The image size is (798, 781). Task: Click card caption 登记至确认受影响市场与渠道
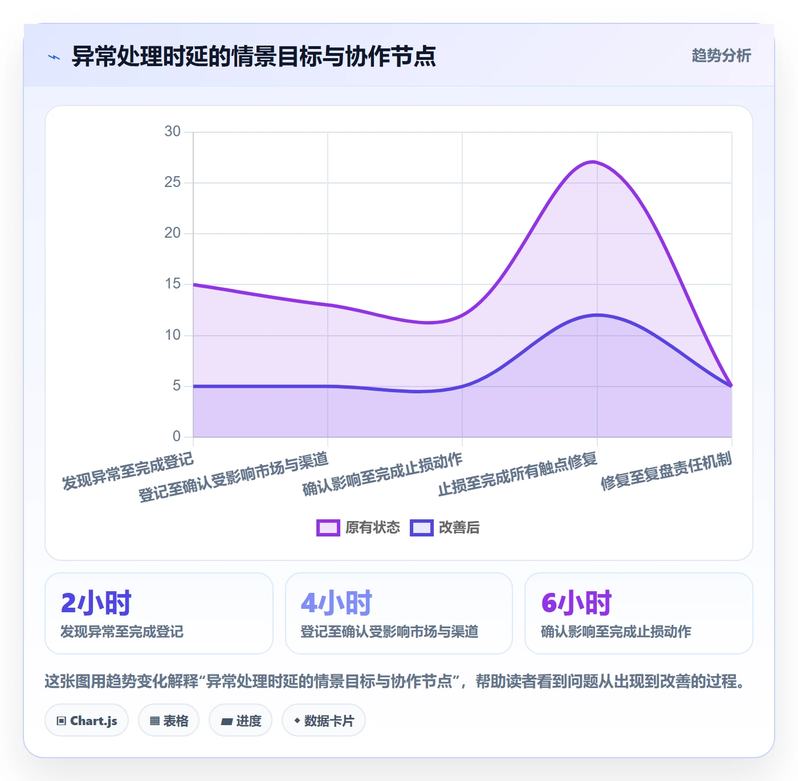[389, 632]
